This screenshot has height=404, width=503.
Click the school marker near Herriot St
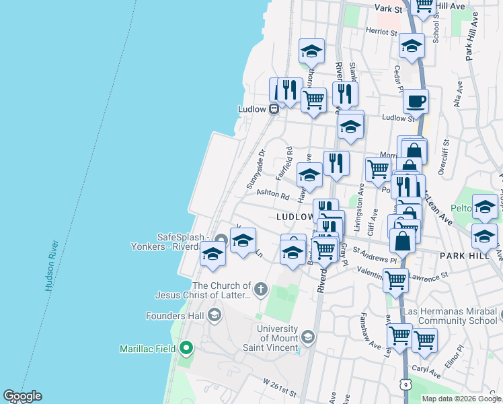coord(412,46)
